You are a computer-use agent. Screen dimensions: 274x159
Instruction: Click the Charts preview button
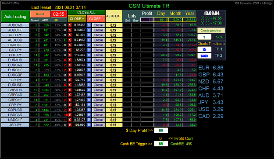tap(211, 31)
